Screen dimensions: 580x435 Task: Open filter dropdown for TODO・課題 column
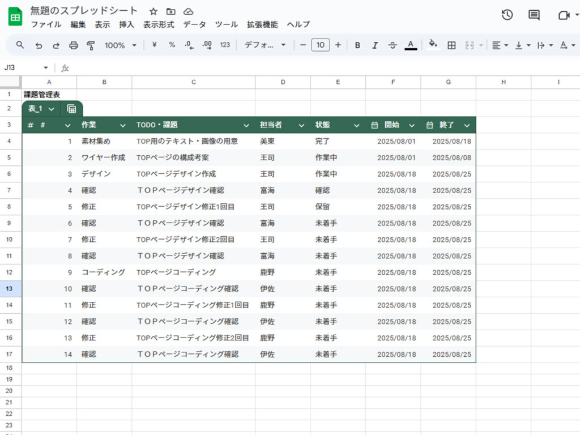click(246, 125)
